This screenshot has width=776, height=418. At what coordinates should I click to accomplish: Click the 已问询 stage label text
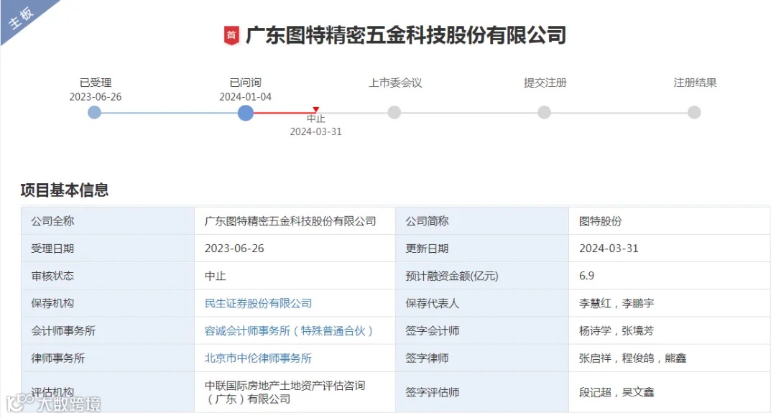click(246, 83)
